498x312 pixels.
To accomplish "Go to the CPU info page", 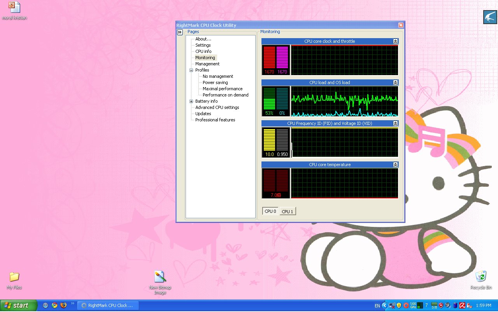I will pos(203,51).
